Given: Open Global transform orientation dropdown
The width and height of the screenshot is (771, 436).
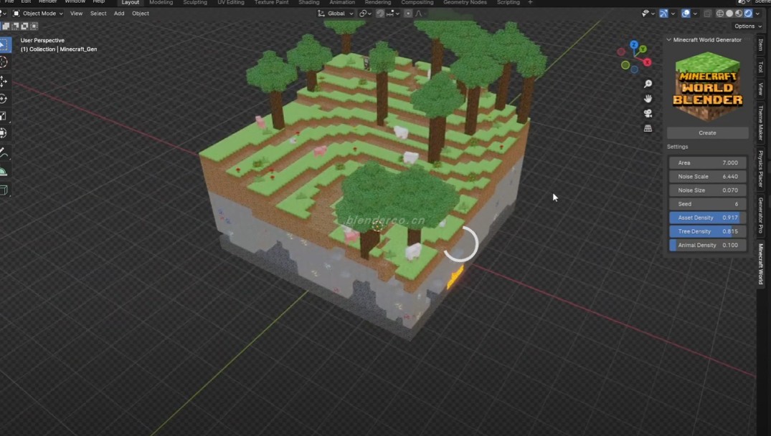Looking at the screenshot, I should 336,14.
